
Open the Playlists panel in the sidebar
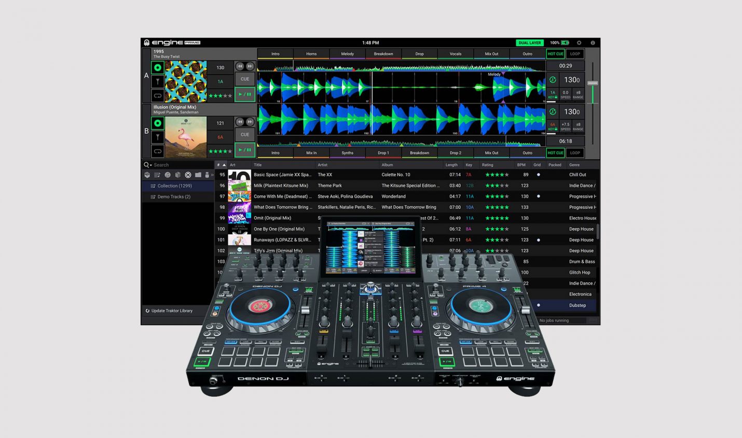(157, 175)
